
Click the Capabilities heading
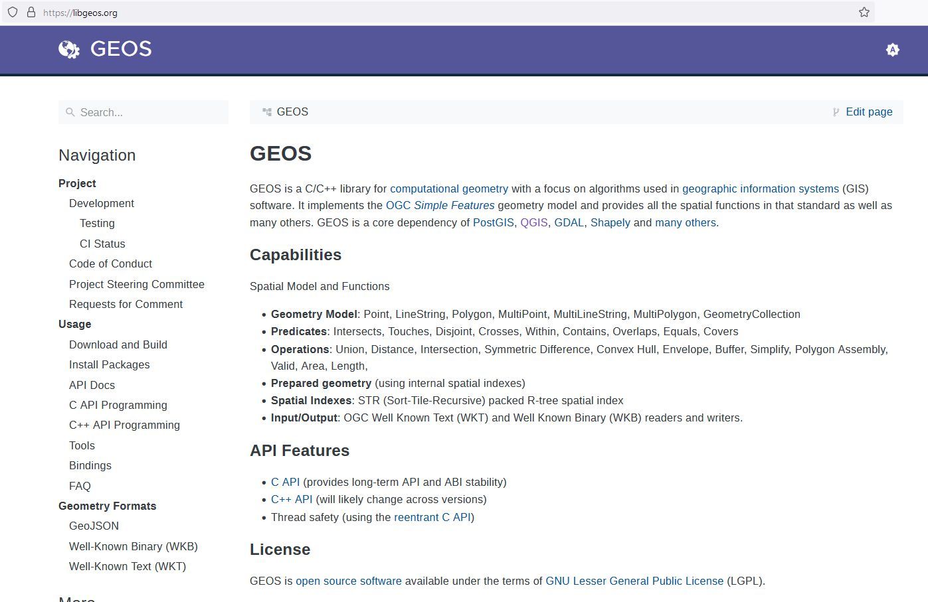[296, 255]
